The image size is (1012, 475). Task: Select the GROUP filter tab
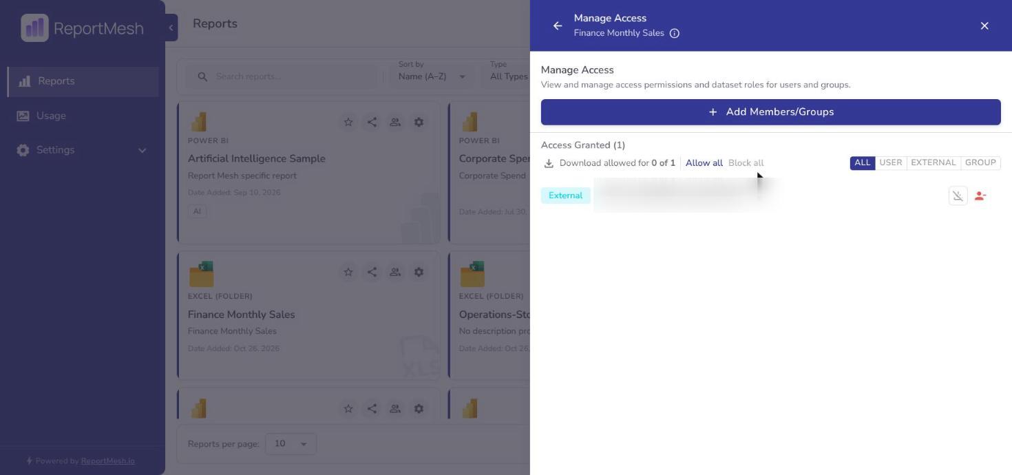[980, 163]
